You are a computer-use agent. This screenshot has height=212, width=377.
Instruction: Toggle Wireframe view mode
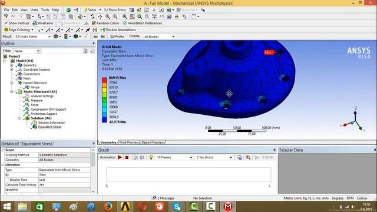pyautogui.click(x=43, y=23)
